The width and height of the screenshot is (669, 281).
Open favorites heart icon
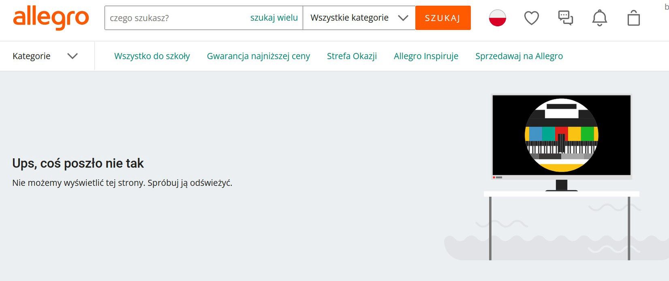click(x=532, y=18)
